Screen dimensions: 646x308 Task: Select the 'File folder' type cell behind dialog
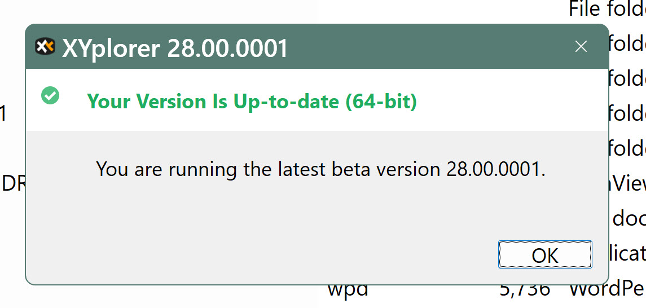[x=607, y=9]
